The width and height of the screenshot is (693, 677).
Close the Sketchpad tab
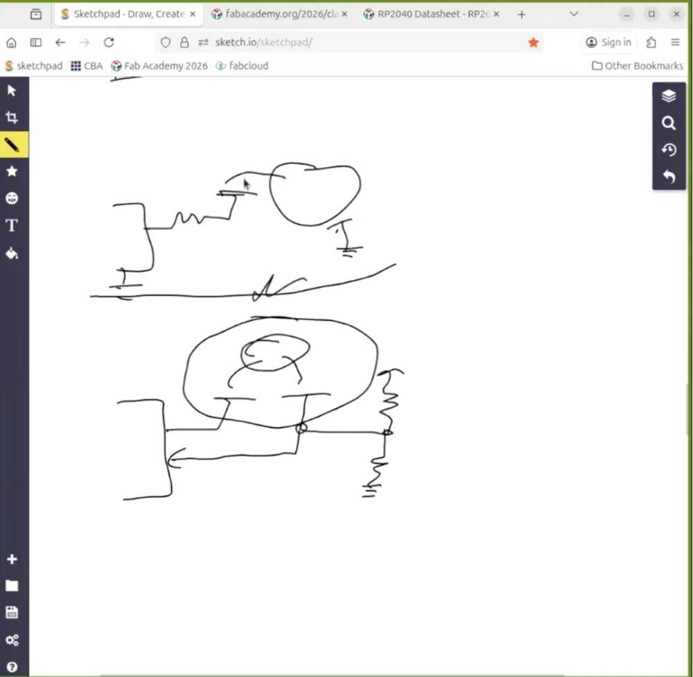[193, 14]
